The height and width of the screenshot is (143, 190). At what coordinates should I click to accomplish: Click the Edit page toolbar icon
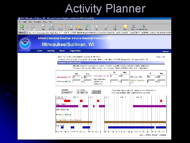(x=115, y=26)
